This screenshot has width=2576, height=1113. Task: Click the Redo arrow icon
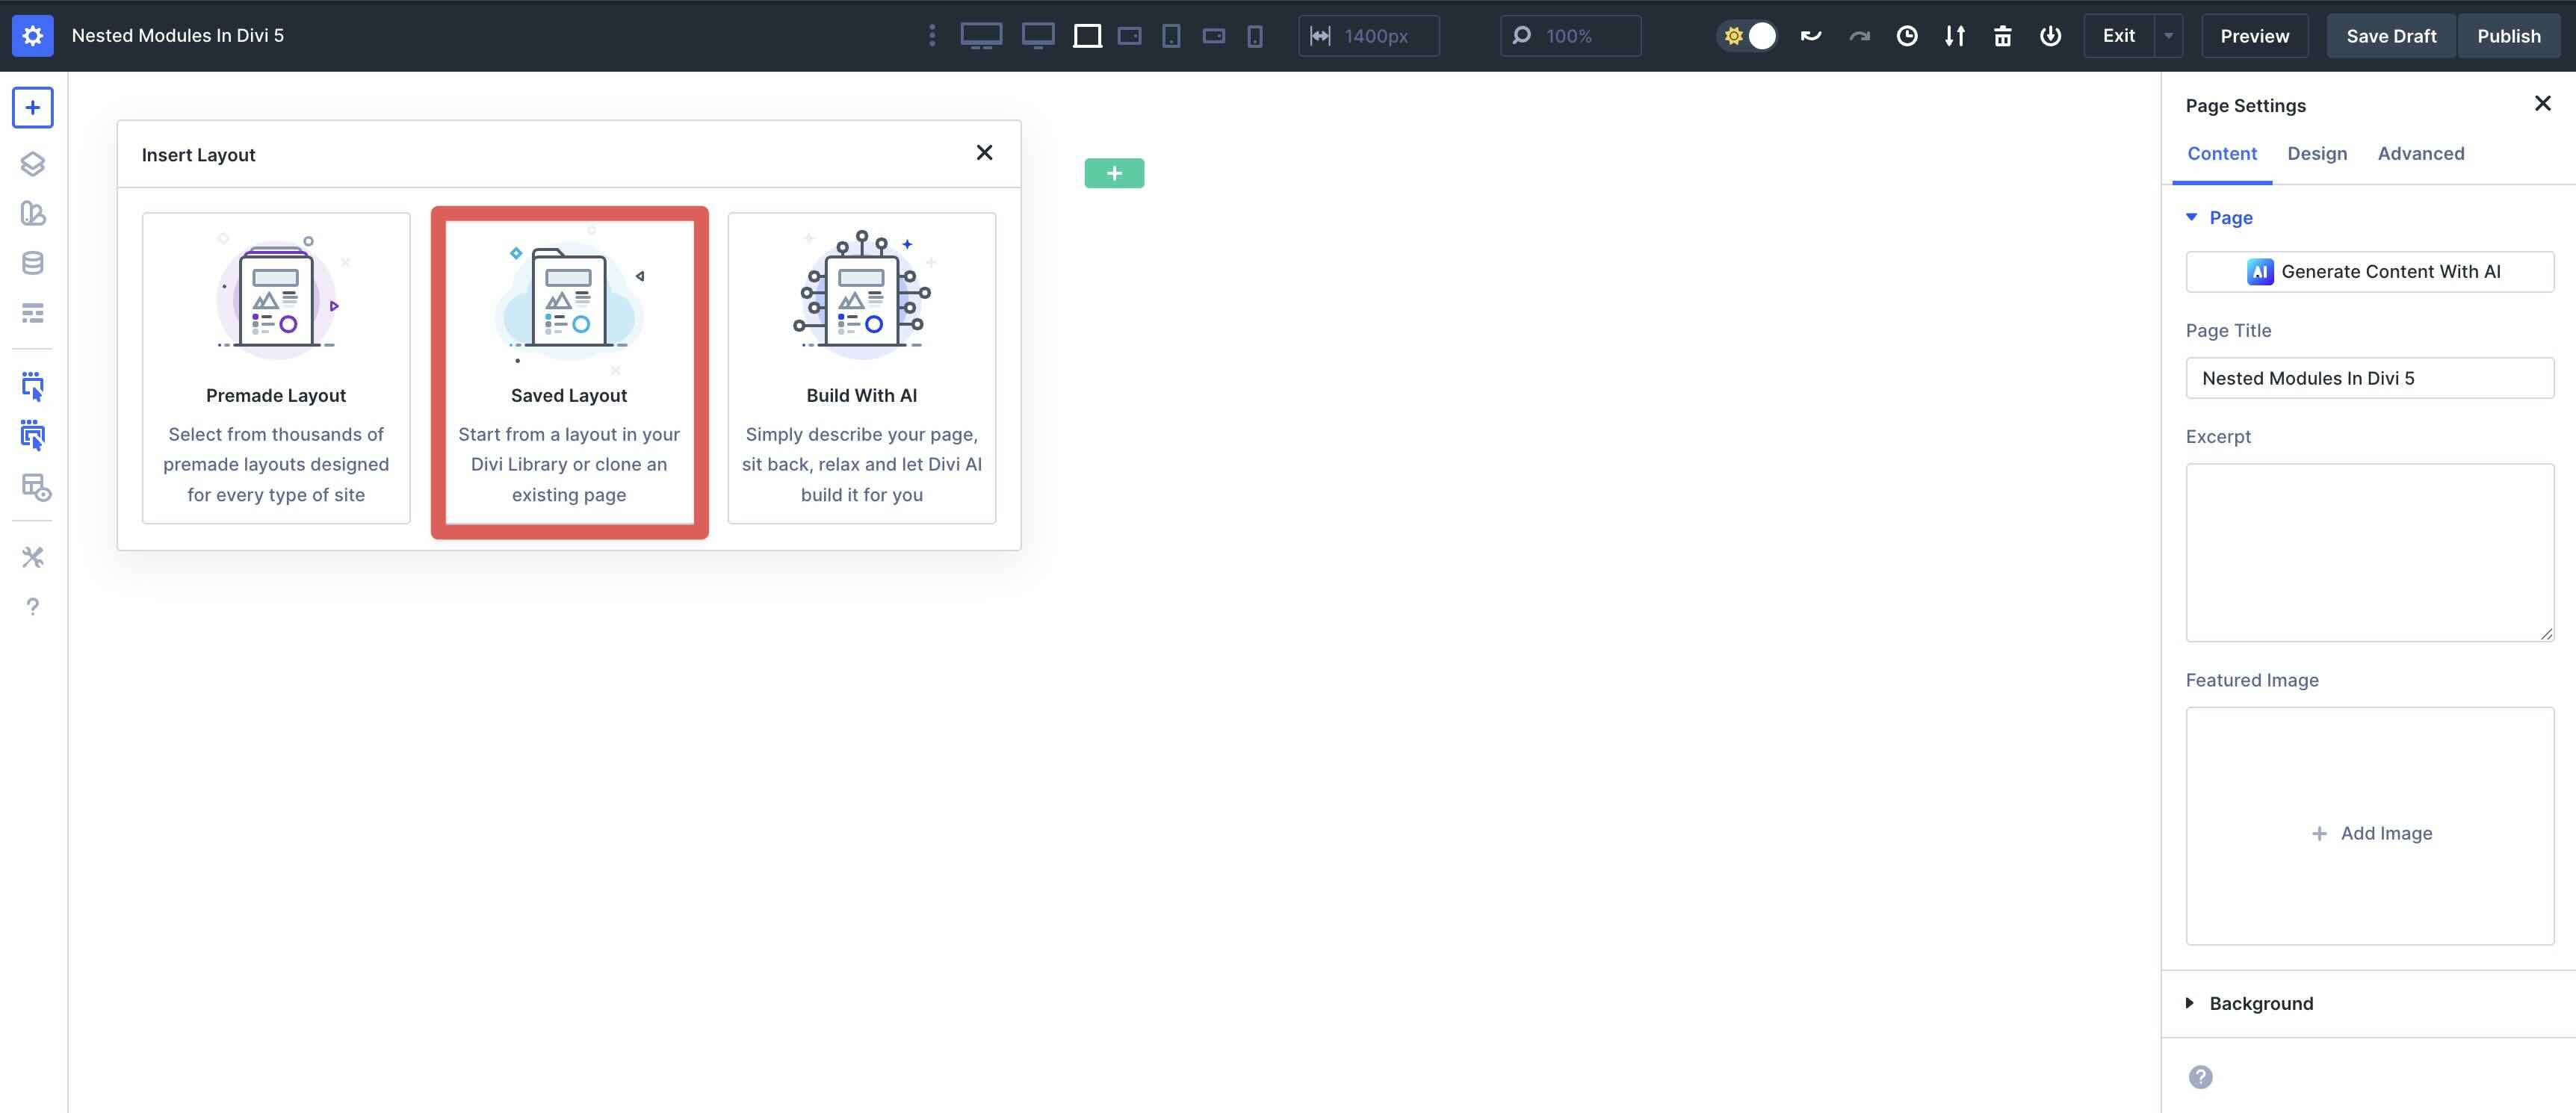tap(1860, 35)
